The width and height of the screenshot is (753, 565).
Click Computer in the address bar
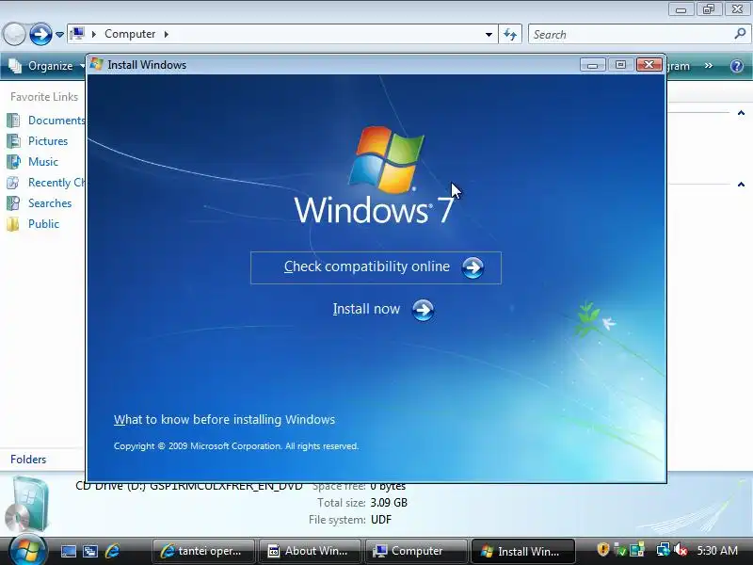pos(130,34)
